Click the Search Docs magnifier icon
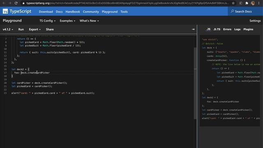 [232, 11]
